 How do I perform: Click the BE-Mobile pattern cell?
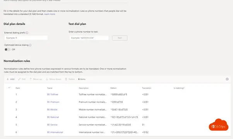(119, 110)
